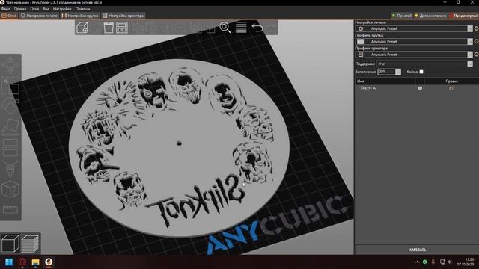Click edit icon for Текст - A
The height and width of the screenshot is (269, 479).
coord(451,88)
